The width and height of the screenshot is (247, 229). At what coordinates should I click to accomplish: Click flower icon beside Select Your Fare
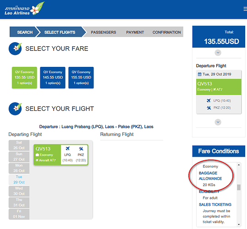[15, 49]
